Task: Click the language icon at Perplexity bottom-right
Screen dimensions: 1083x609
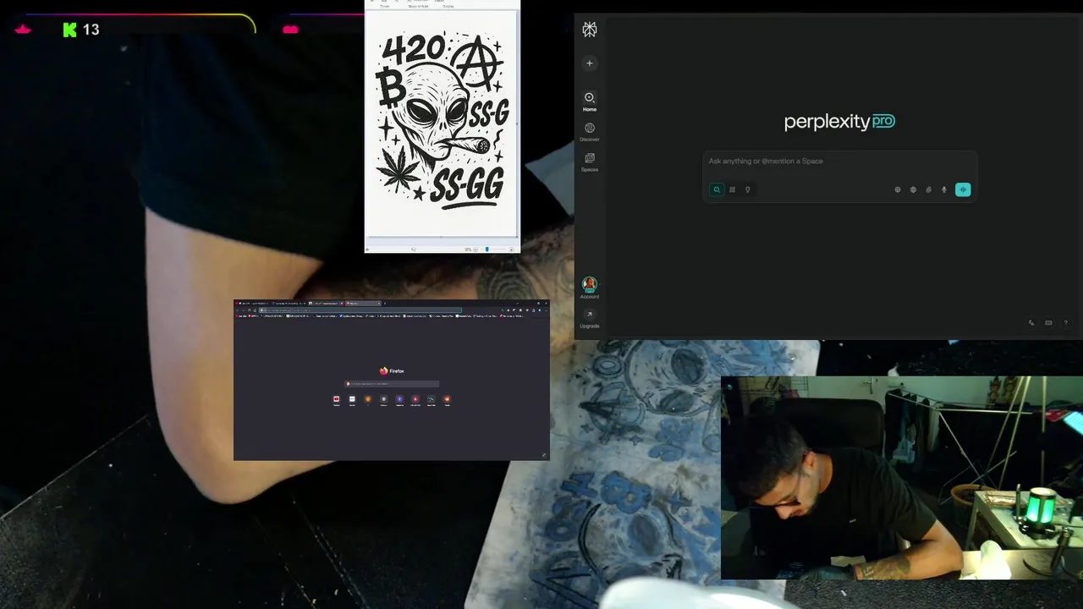Action: click(x=1031, y=322)
